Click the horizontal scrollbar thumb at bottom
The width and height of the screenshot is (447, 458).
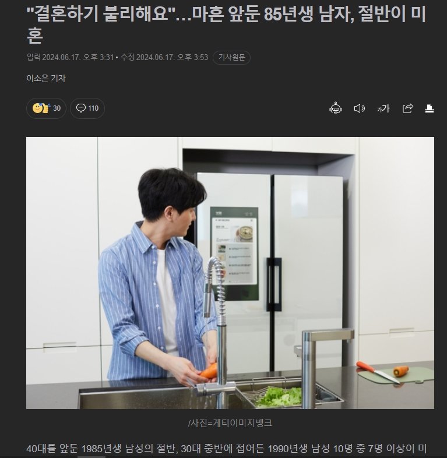pyautogui.click(x=91, y=456)
